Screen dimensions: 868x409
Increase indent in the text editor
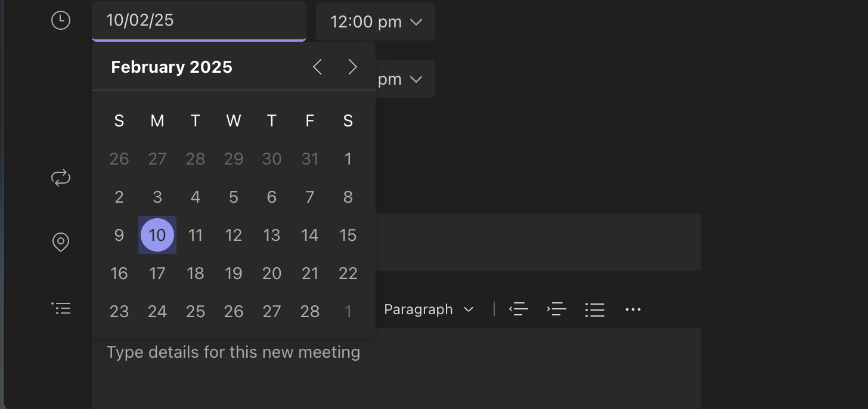[x=557, y=309]
